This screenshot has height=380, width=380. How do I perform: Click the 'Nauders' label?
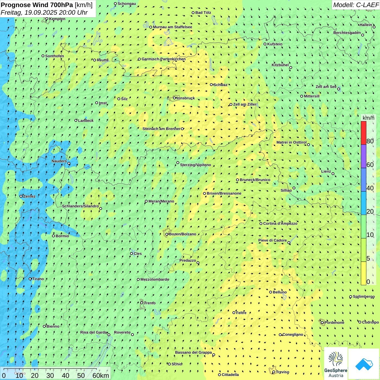coord(59,161)
